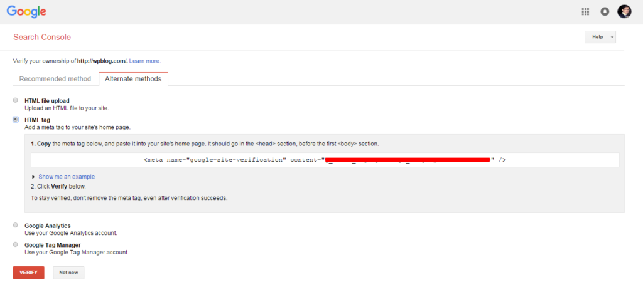
Task: Switch to the Recommended method tab
Action: (x=55, y=79)
